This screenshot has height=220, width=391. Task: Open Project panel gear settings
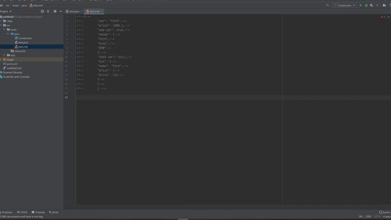coord(55,12)
